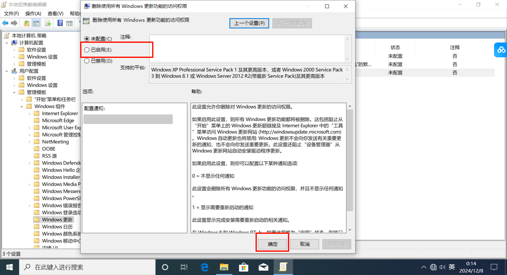This screenshot has height=275, width=507.
Task: Sort by the 状态 column header
Action: (395, 48)
